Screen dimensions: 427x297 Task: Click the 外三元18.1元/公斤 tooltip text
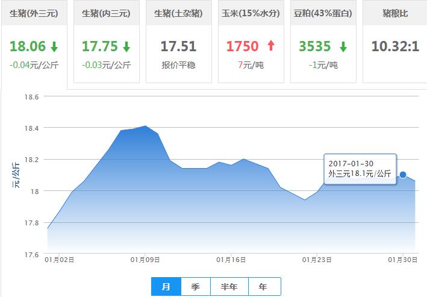coord(360,174)
